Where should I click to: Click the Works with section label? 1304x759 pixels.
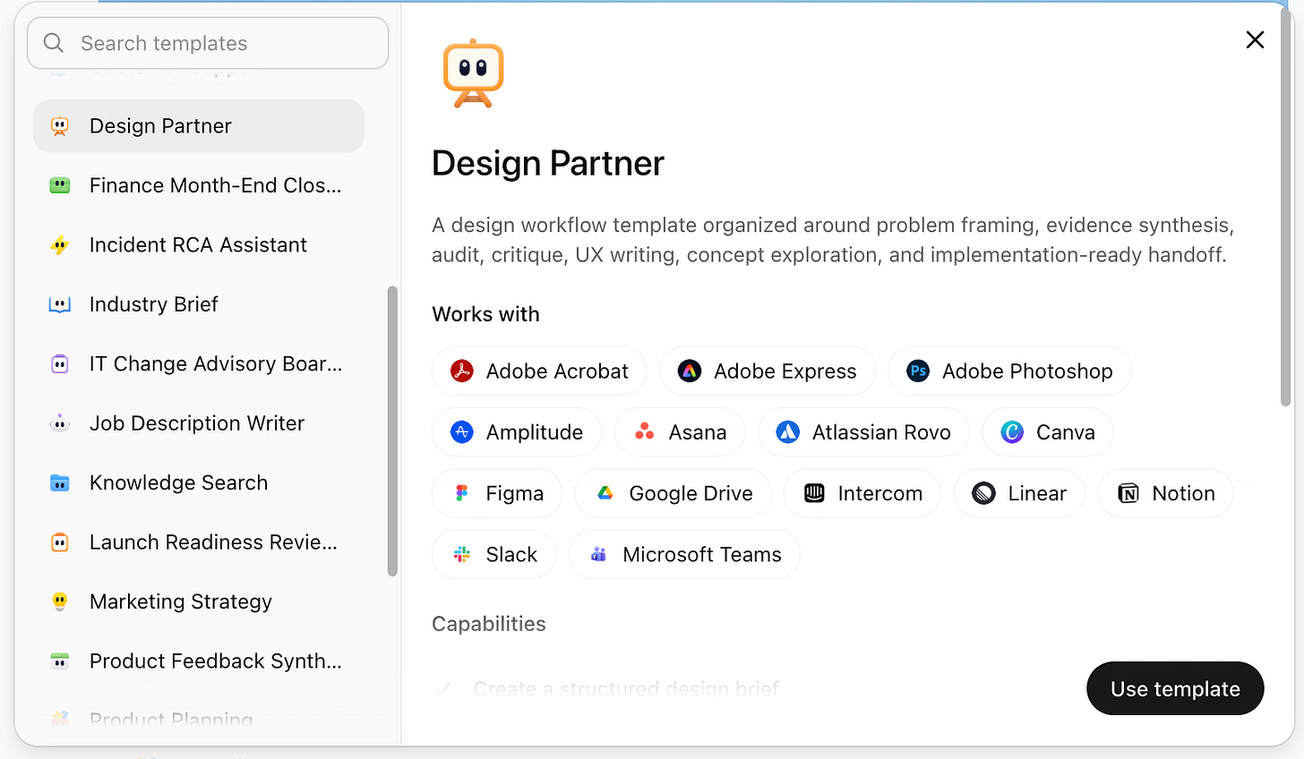pos(486,314)
